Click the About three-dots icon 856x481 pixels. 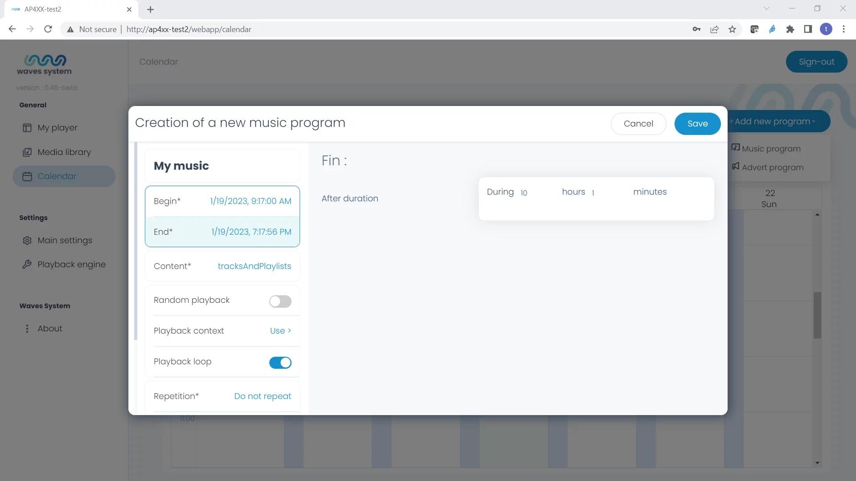[x=27, y=329]
